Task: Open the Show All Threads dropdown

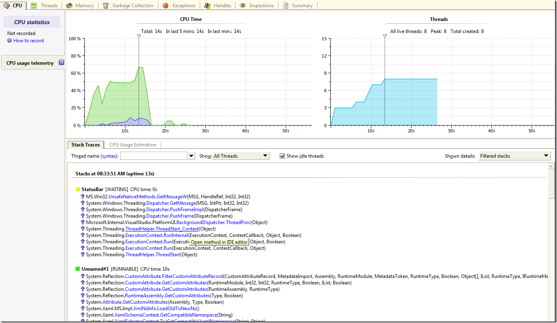Action: pyautogui.click(x=241, y=156)
